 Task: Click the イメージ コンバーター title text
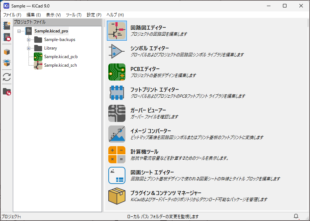click(x=151, y=131)
